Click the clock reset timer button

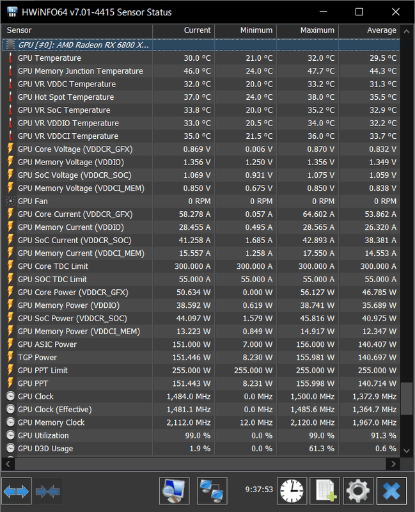pos(292,491)
